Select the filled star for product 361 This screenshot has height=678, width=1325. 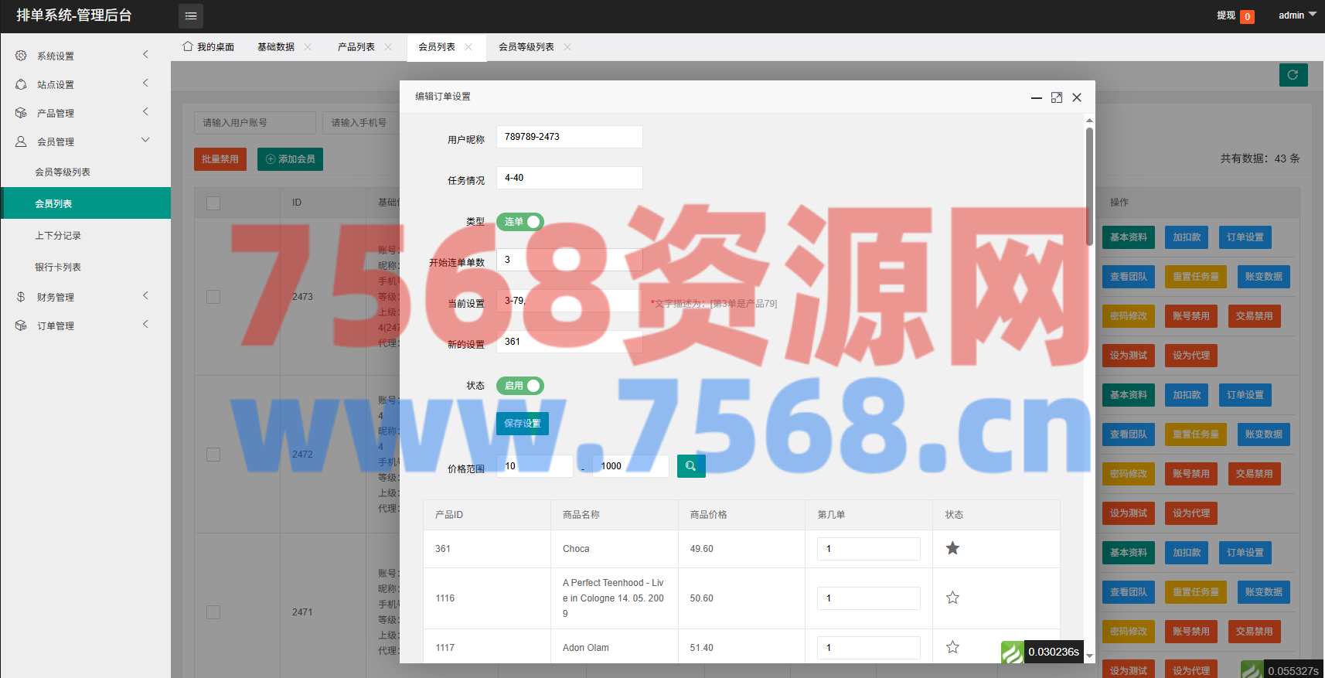point(952,549)
